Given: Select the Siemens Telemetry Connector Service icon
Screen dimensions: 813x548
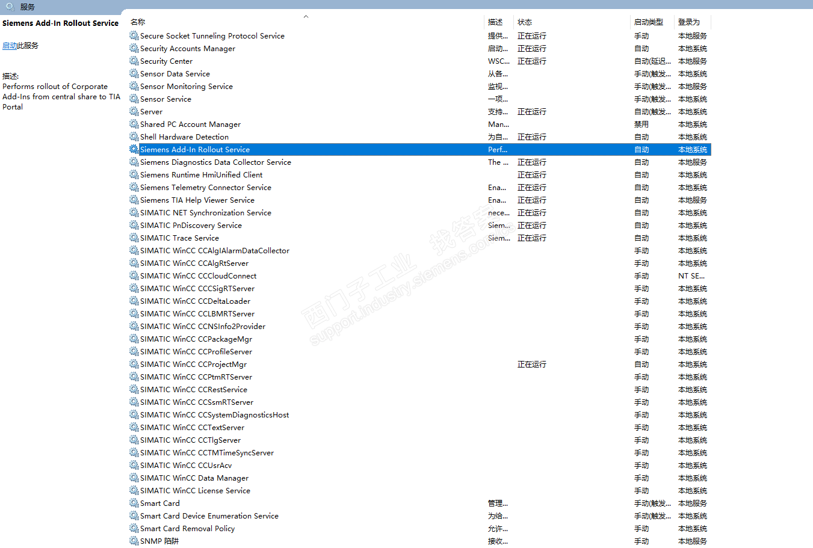Looking at the screenshot, I should pos(134,188).
